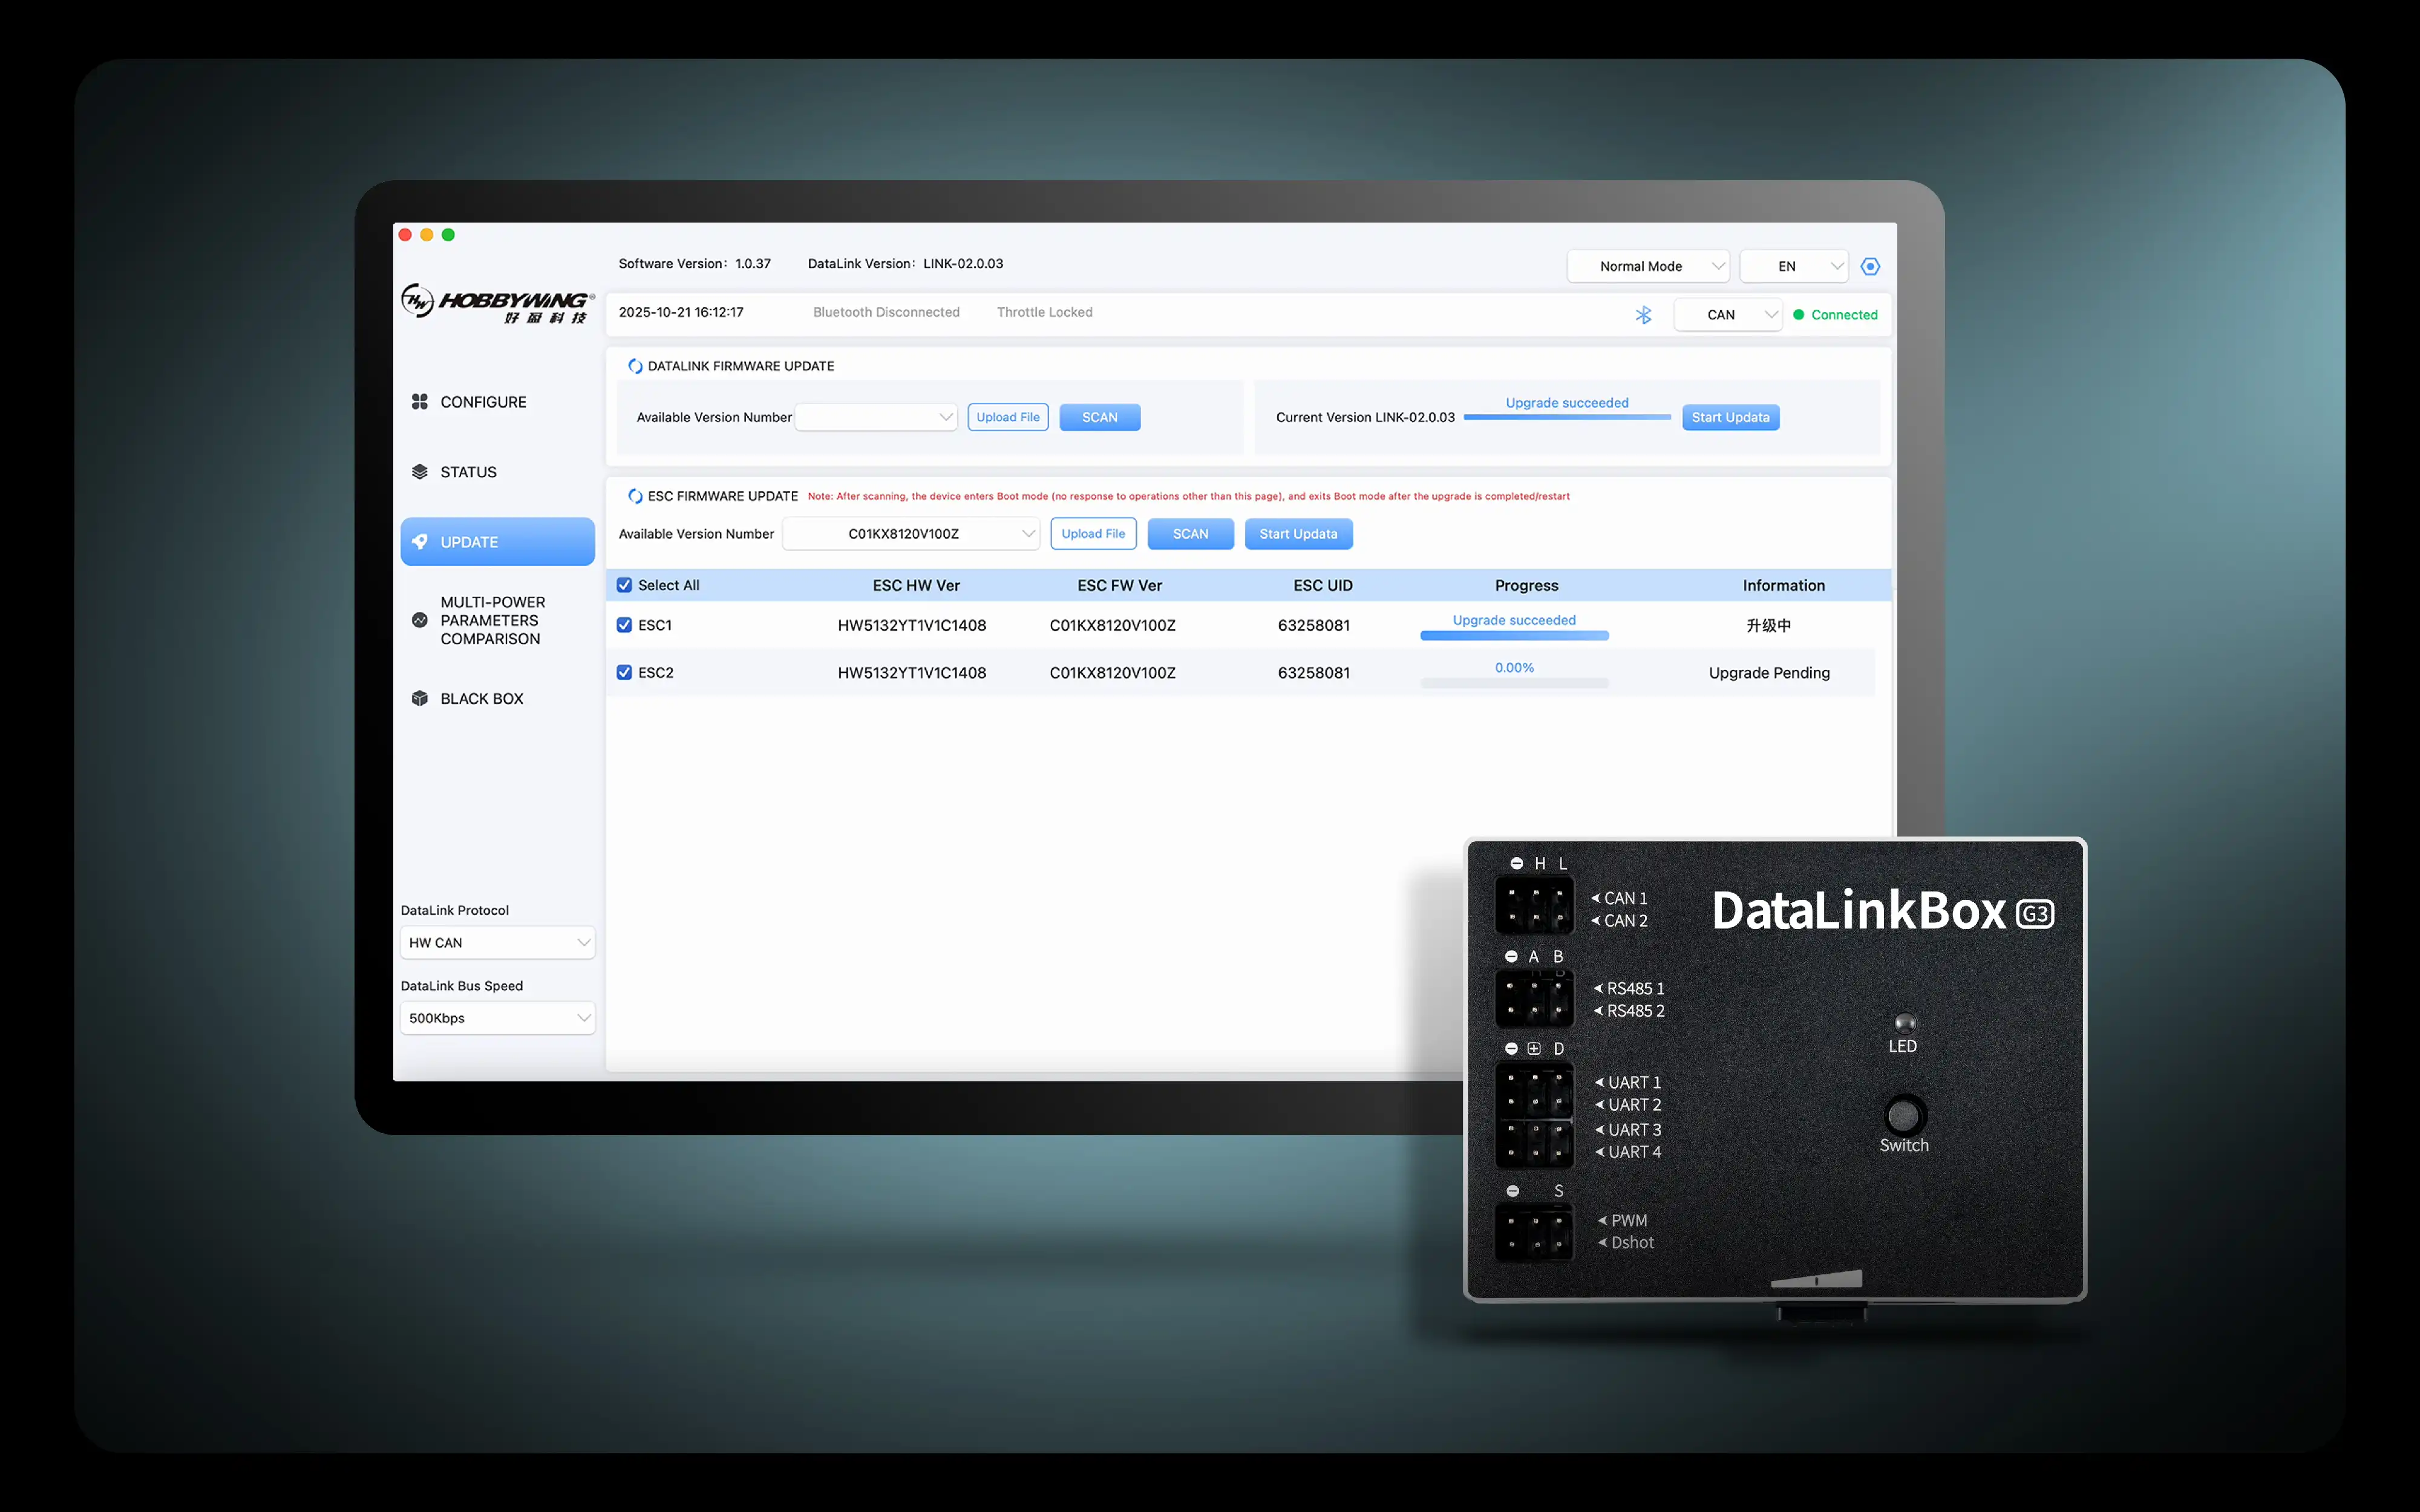This screenshot has height=1512, width=2420.
Task: Open settings via the blue hexagon icon
Action: coord(1870,266)
